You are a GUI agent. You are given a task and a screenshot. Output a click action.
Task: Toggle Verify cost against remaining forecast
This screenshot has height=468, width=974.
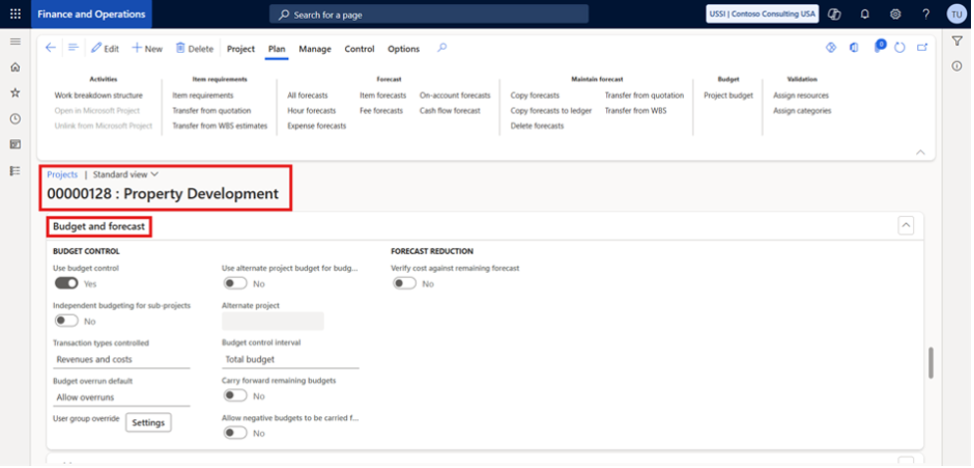pos(404,284)
